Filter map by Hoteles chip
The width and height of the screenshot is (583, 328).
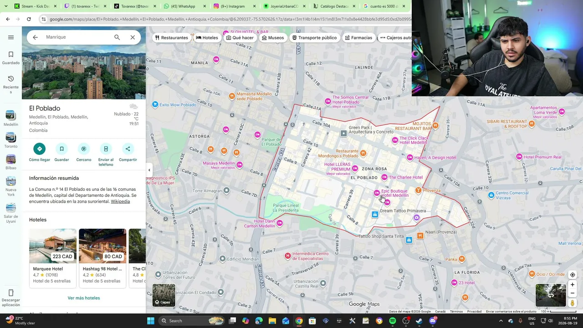click(207, 38)
